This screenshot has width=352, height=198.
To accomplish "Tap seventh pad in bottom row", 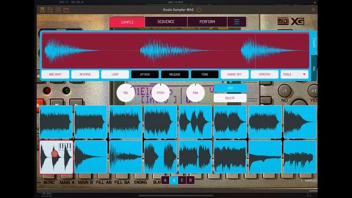I will 265,157.
